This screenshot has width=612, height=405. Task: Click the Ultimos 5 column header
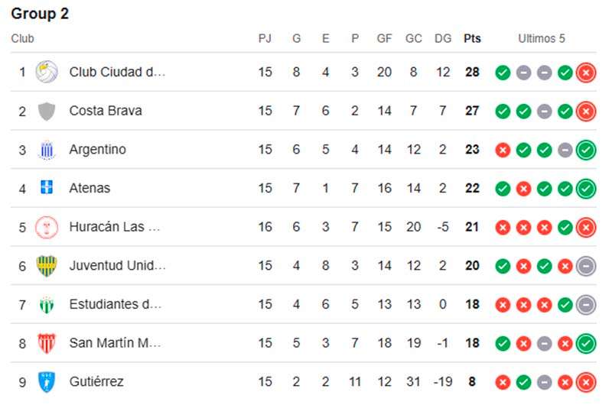point(542,39)
